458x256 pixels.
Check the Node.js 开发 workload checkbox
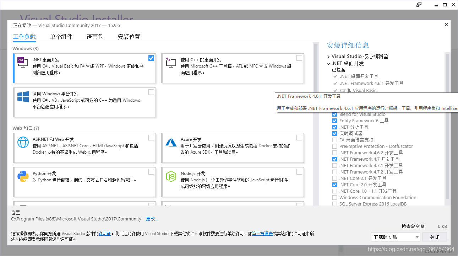click(299, 172)
